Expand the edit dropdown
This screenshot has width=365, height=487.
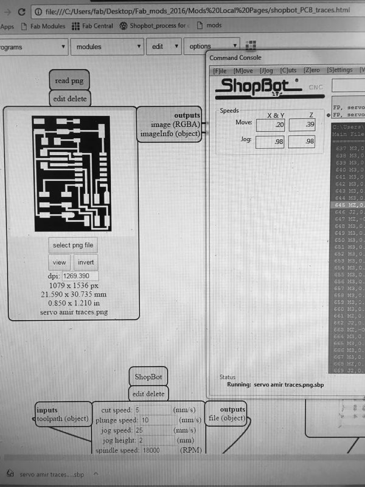pos(164,46)
